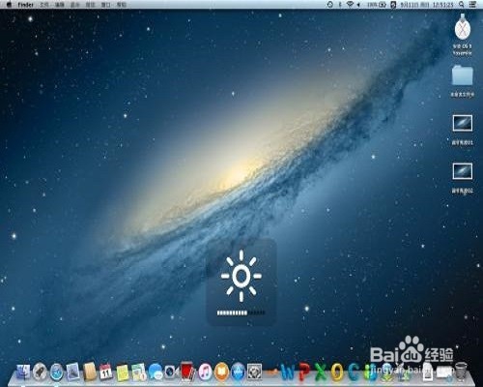The width and height of the screenshot is (483, 387).
Task: Open the 帮助 (Help) menu
Action: pyautogui.click(x=122, y=5)
